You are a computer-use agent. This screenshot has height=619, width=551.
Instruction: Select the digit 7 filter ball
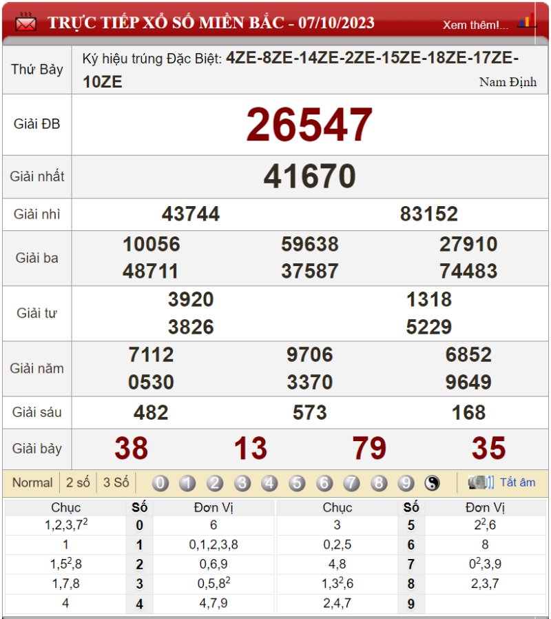coord(351,483)
